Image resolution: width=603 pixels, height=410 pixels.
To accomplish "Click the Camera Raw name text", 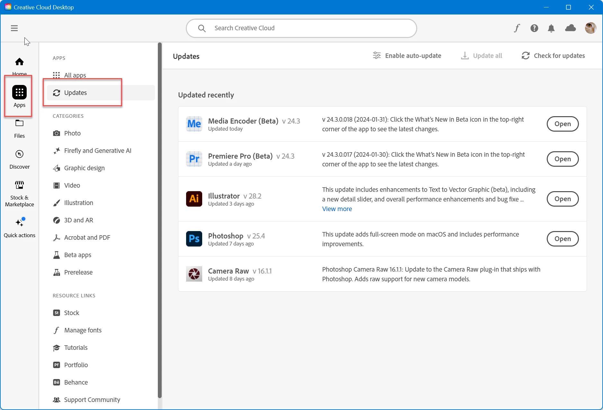I will coord(229,271).
